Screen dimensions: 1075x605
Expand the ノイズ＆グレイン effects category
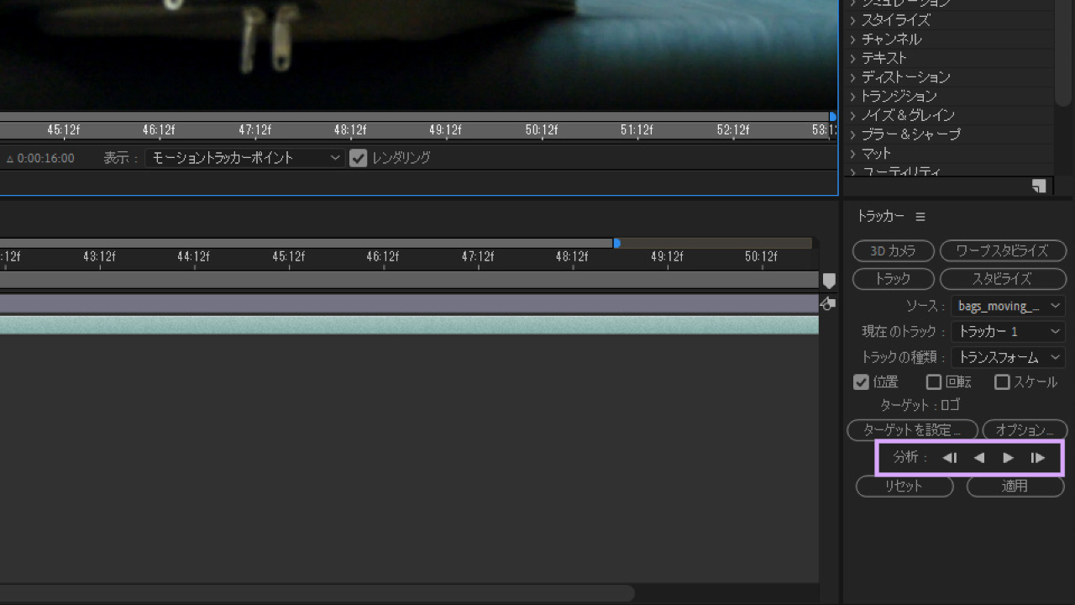852,115
